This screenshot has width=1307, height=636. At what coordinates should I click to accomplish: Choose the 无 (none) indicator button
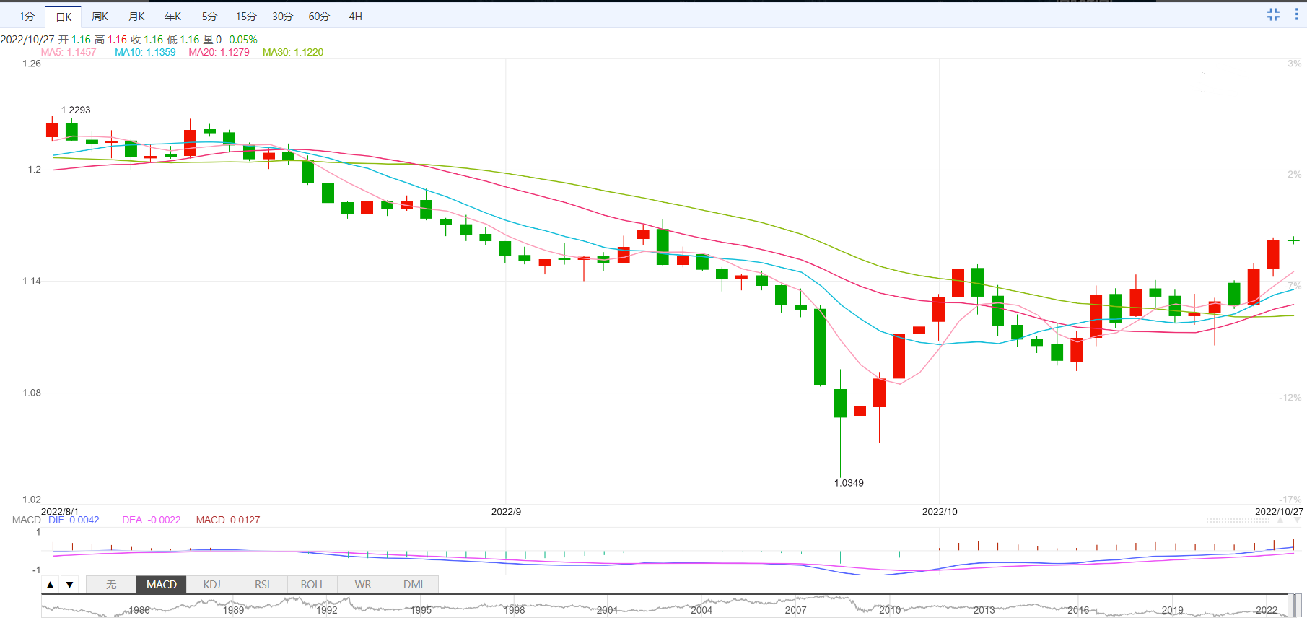coord(111,585)
